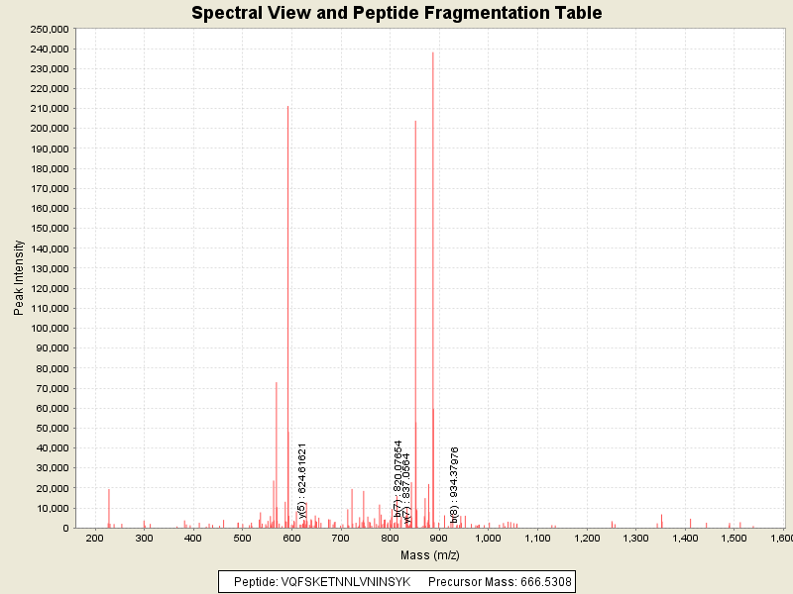Select the 'Precursor Mass: 666.5308' legend text

[500, 581]
